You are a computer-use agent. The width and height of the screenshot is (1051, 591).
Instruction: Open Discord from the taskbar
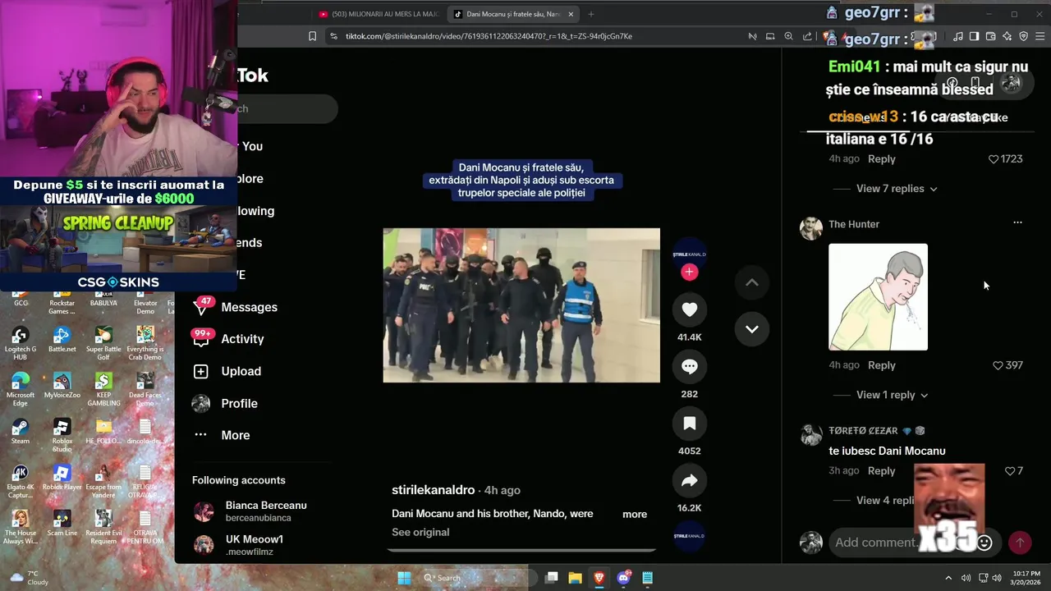tap(624, 578)
